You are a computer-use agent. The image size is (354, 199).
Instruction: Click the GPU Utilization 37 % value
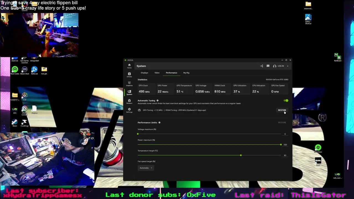click(236, 91)
